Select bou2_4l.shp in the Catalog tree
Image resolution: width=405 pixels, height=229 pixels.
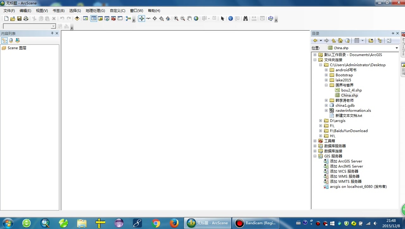(x=351, y=90)
